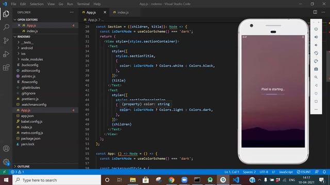Click the emulator Overview square button

pyautogui.click(x=316, y=101)
